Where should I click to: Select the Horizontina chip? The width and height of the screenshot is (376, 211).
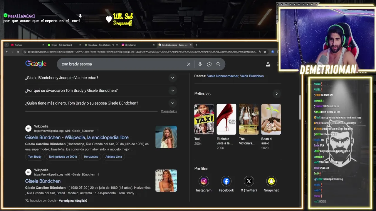coord(91,157)
